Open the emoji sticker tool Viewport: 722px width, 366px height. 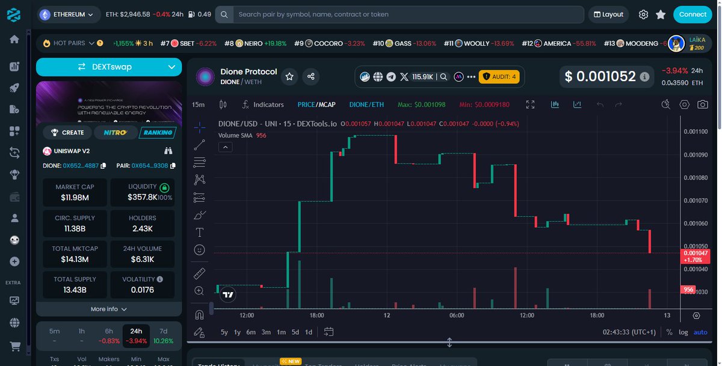point(200,249)
